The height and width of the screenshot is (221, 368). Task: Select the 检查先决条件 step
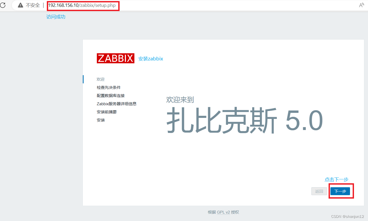click(x=109, y=87)
